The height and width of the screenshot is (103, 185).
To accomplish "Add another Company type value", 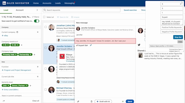I will pos(34,54).
